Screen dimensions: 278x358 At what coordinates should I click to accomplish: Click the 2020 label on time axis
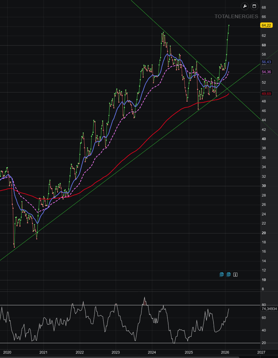[x=7, y=352]
